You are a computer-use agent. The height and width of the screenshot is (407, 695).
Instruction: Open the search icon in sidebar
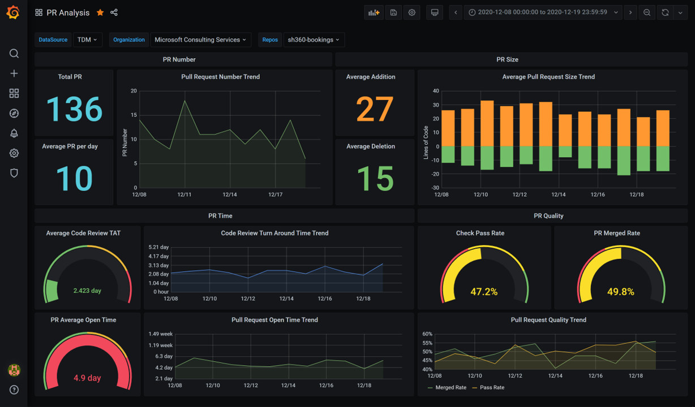[x=14, y=53]
